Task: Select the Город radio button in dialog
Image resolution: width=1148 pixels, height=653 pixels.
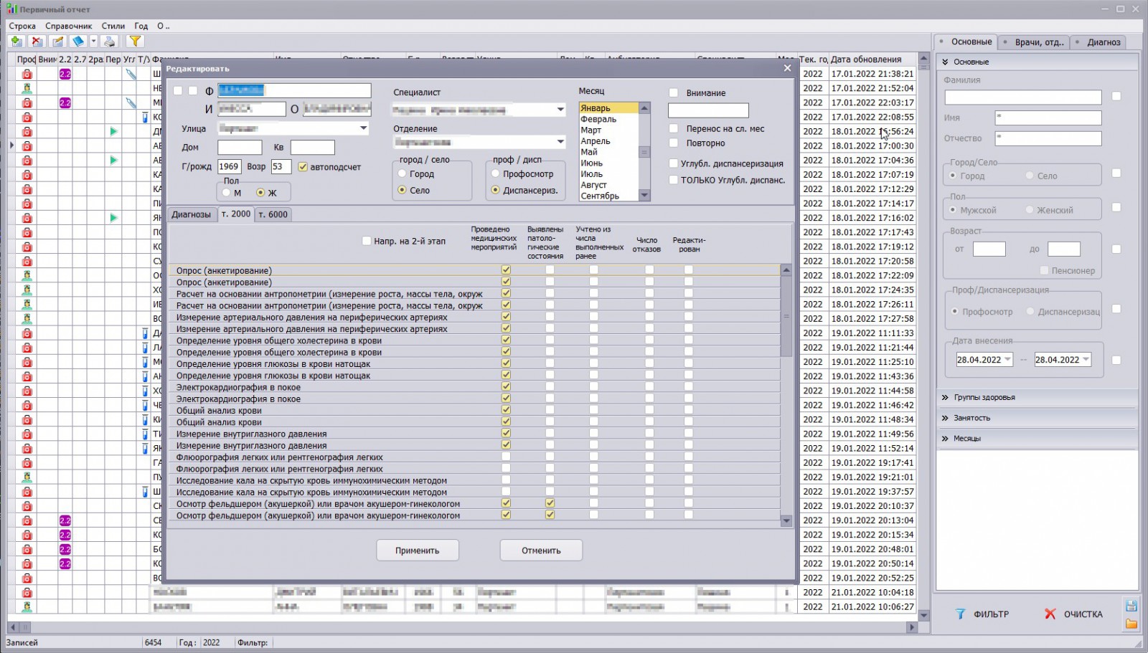Action: click(403, 173)
